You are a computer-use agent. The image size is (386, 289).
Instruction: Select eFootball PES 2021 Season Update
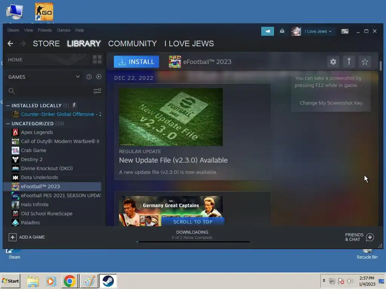click(61, 196)
